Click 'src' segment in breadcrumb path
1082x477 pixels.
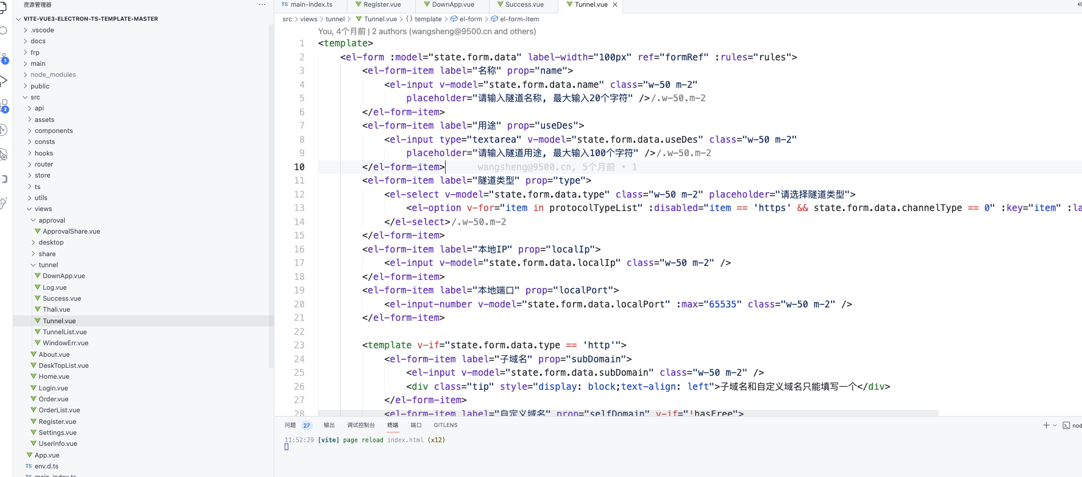[x=287, y=19]
